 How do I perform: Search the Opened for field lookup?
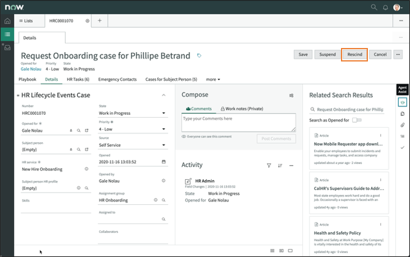79,131
